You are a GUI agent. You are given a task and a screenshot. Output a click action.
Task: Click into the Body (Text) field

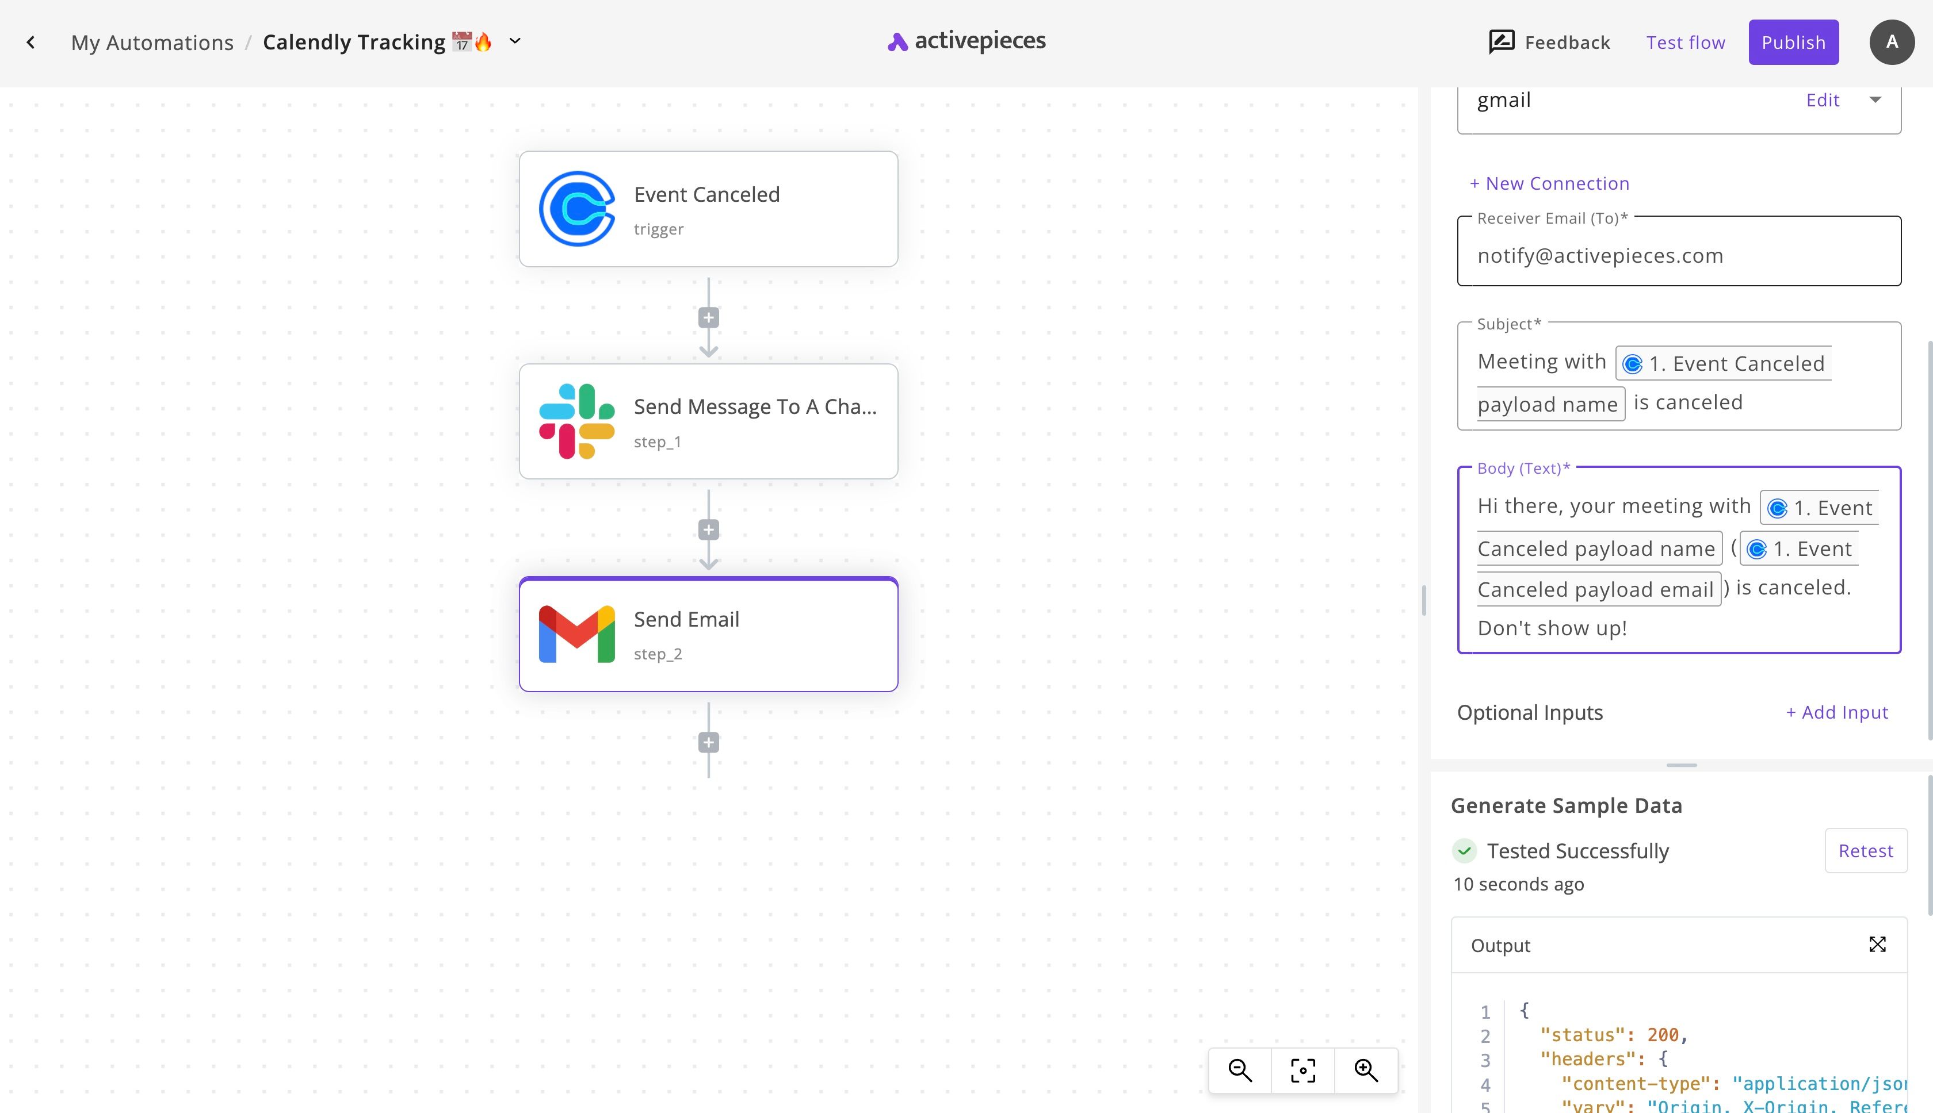1678,559
